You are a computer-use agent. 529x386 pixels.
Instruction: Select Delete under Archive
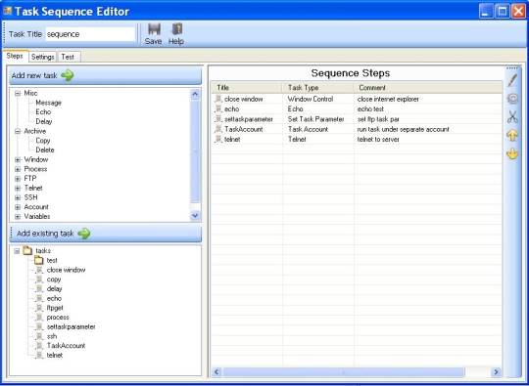coord(45,150)
